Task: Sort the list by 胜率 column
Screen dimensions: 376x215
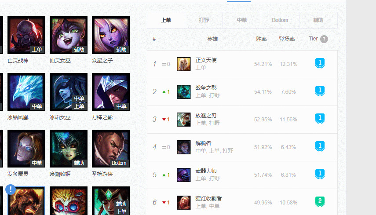Action: (x=261, y=39)
